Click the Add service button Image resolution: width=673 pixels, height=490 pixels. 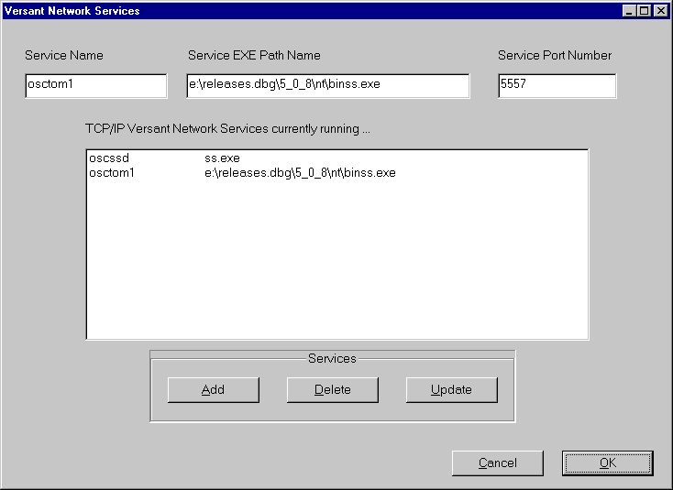(x=214, y=389)
